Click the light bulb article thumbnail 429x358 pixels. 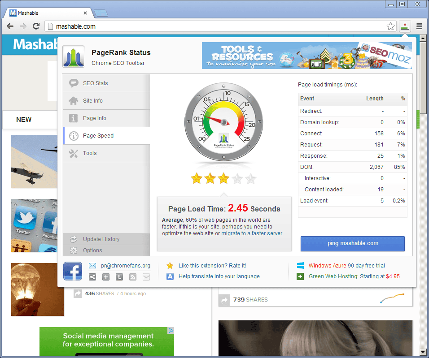(38, 289)
